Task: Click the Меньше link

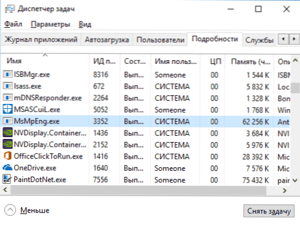Action: [x=34, y=210]
